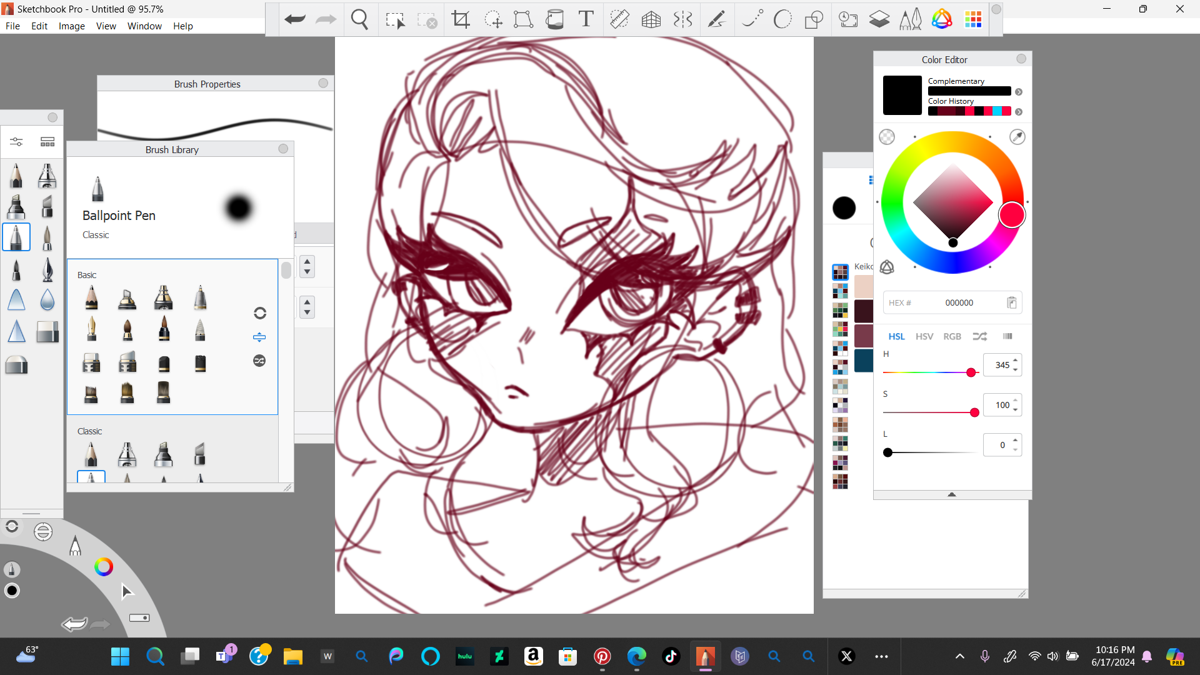Select the water drop smear brush
The height and width of the screenshot is (675, 1200).
[47, 300]
